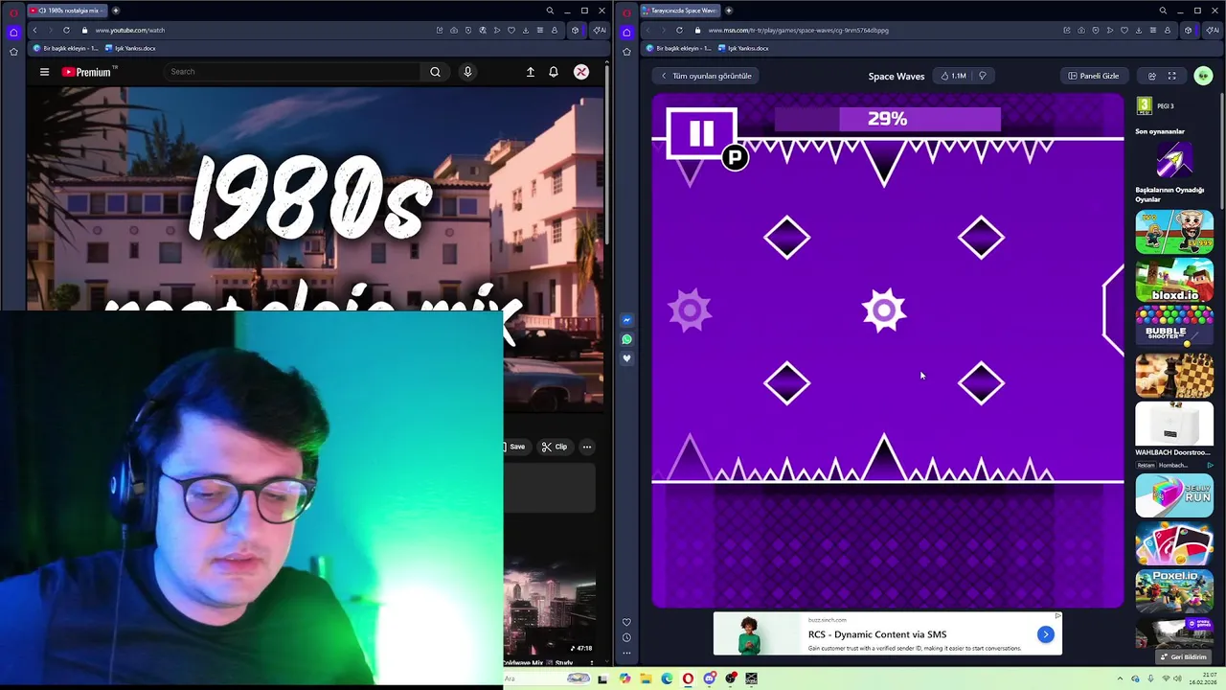Viewport: 1226px width, 690px height.
Task: Reload the YouTube page
Action: 66,30
